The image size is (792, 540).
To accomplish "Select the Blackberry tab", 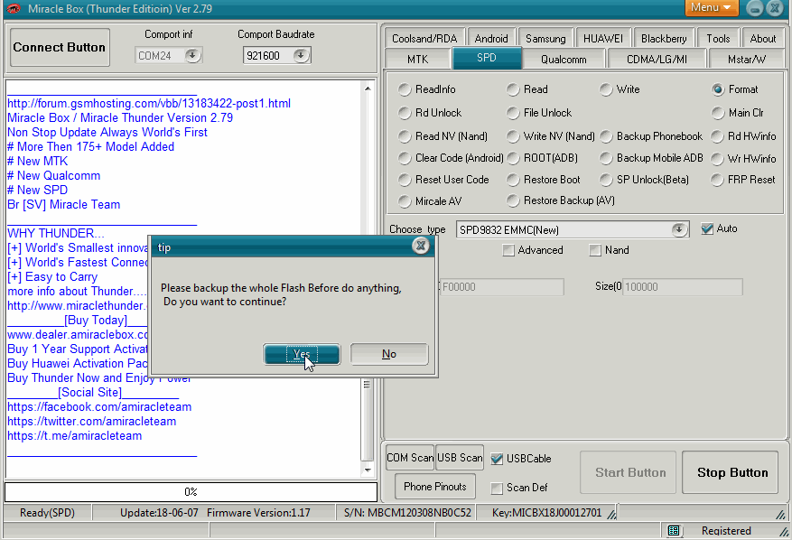I will click(664, 39).
